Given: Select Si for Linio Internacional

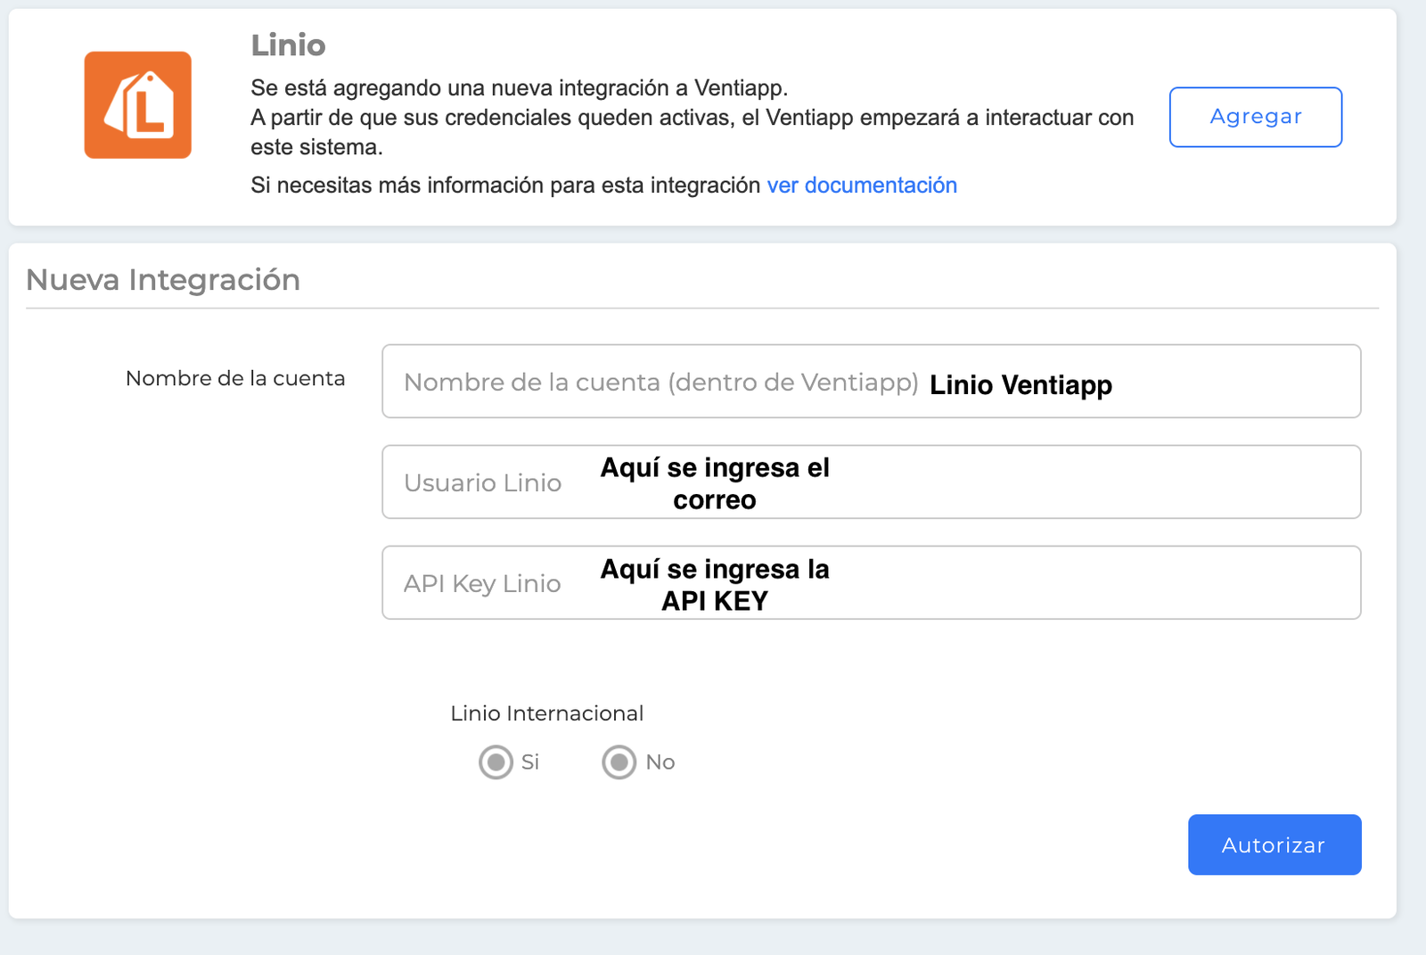Looking at the screenshot, I should 496,762.
